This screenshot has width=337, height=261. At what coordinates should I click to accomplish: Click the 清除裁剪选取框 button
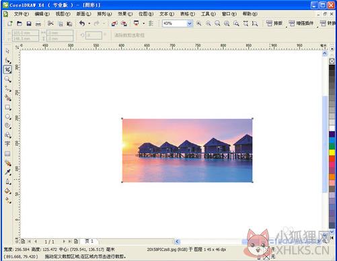(129, 35)
